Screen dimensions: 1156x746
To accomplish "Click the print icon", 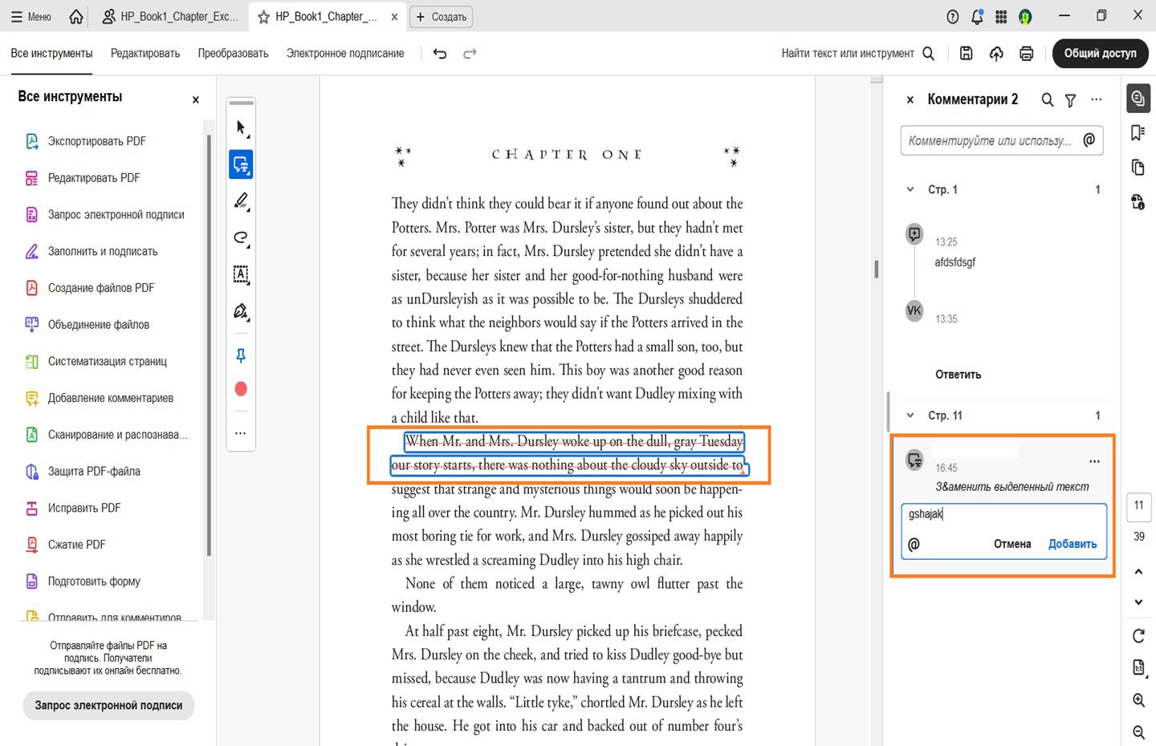I will tap(1026, 54).
